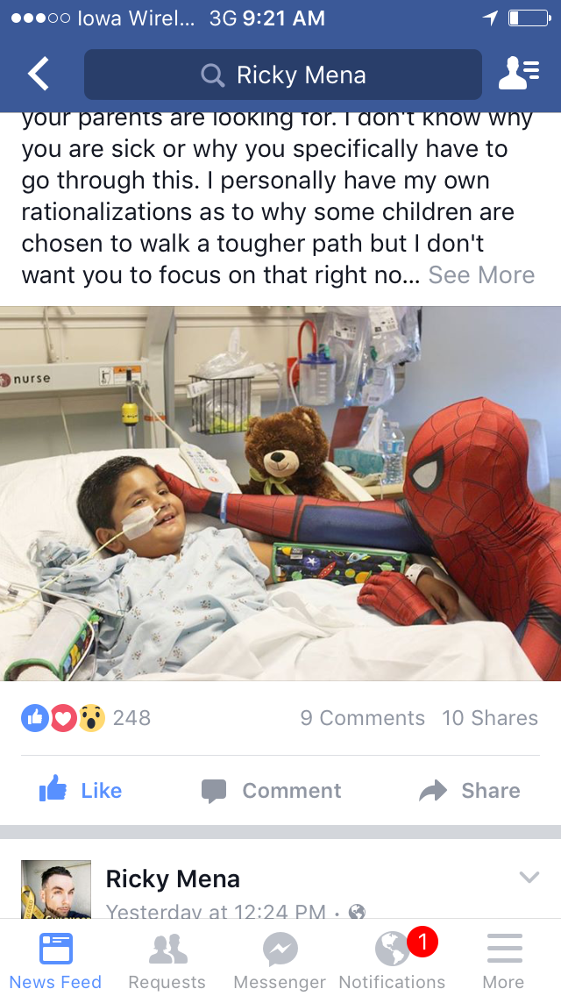Image resolution: width=561 pixels, height=996 pixels.
Task: Open Notifications with the red badge
Action: [x=392, y=960]
